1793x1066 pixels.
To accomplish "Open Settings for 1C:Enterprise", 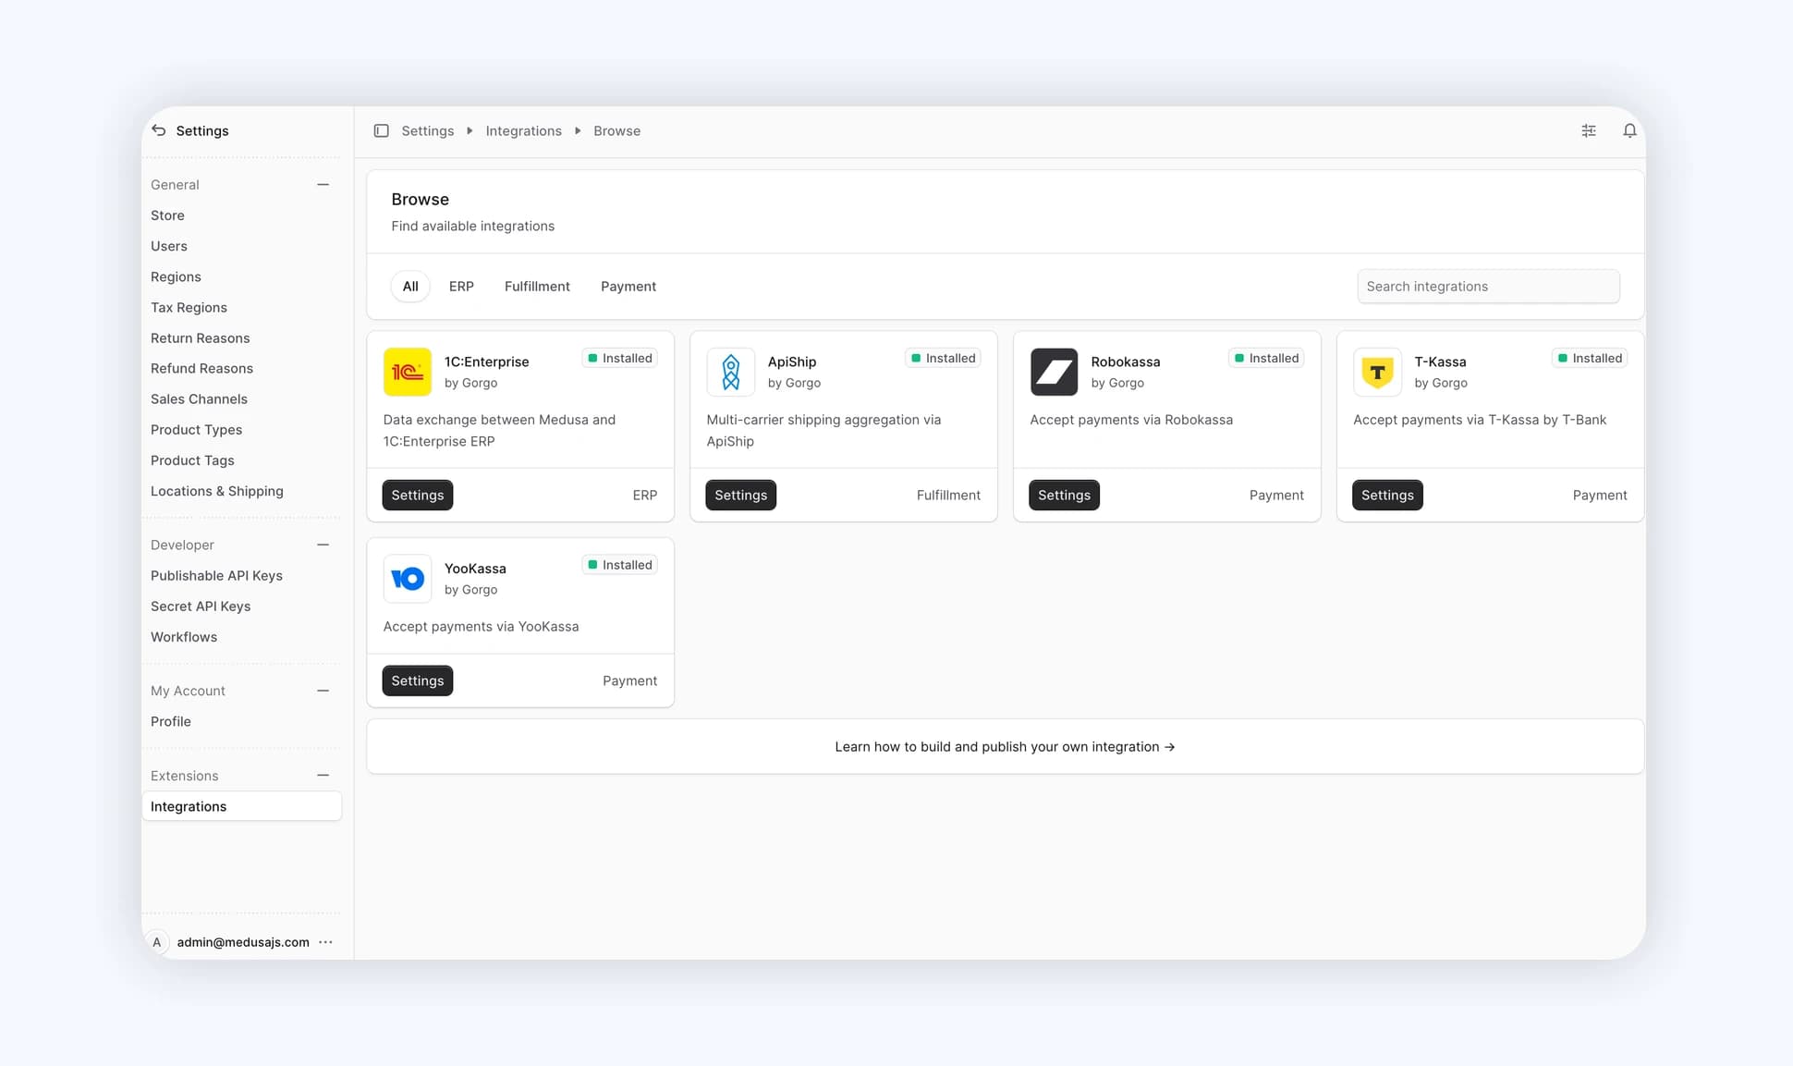I will [x=418, y=495].
